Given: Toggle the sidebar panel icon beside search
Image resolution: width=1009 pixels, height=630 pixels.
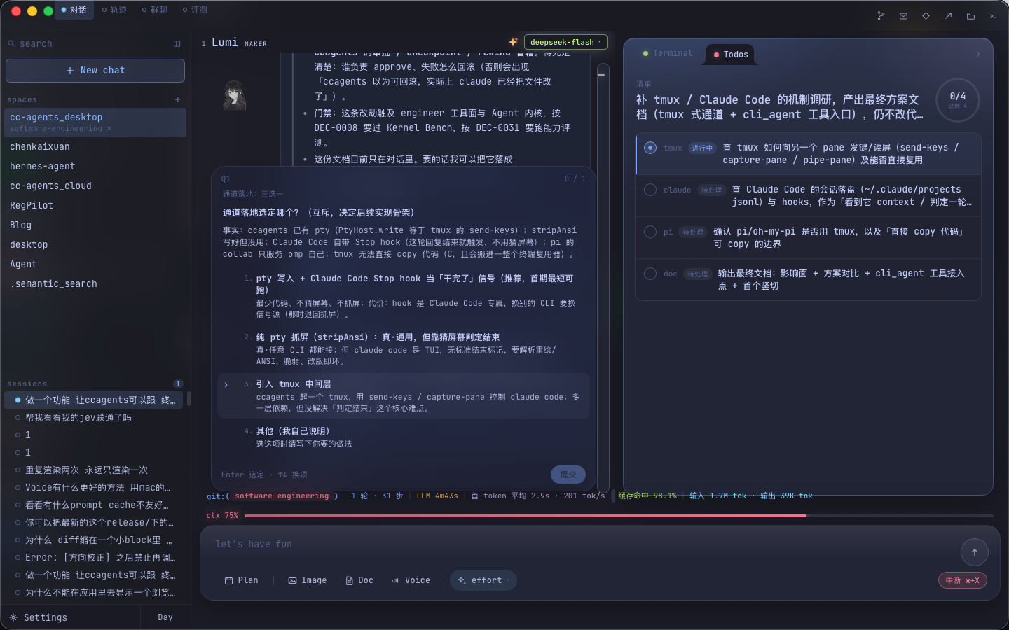Looking at the screenshot, I should 177,43.
